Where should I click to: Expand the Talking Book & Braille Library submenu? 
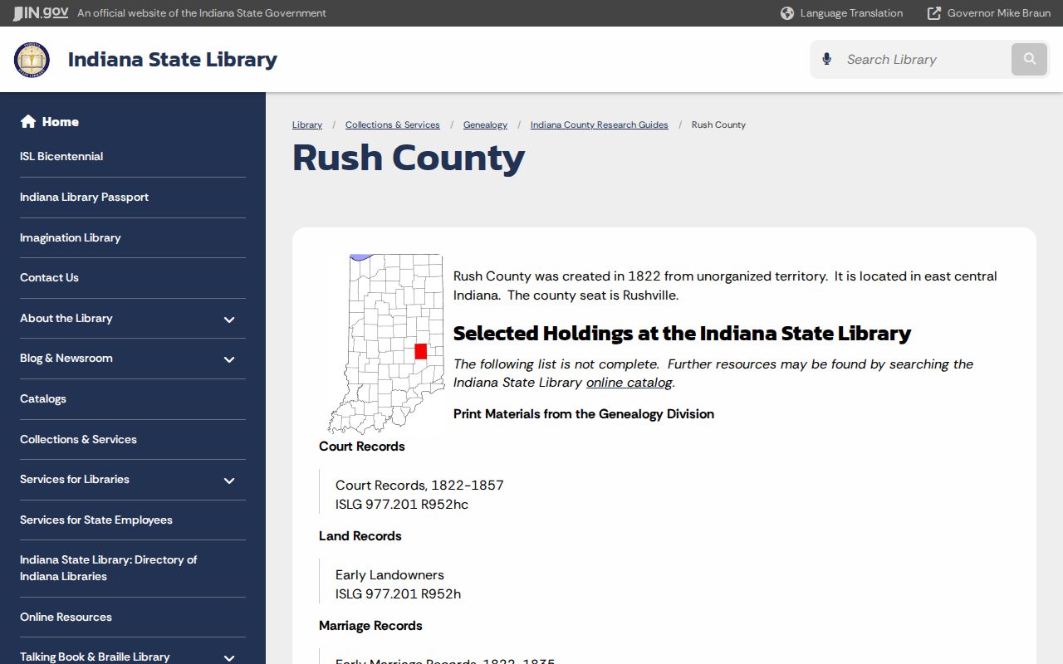click(229, 658)
